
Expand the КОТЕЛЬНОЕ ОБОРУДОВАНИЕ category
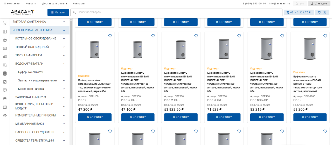tap(64, 39)
